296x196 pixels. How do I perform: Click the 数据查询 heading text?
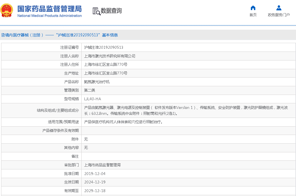[x=111, y=11]
